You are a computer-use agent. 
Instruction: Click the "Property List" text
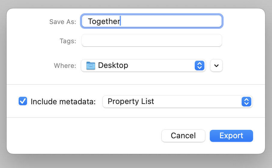(131, 102)
